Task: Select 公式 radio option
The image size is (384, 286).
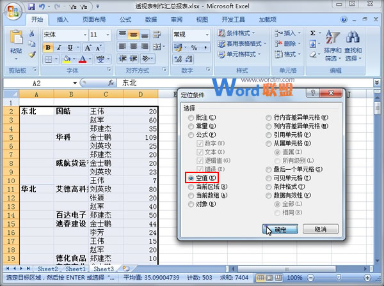Action: tap(191, 135)
